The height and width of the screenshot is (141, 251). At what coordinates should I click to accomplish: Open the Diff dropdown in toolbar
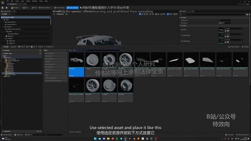coord(25,8)
